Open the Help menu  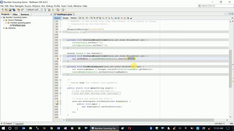(85, 6)
